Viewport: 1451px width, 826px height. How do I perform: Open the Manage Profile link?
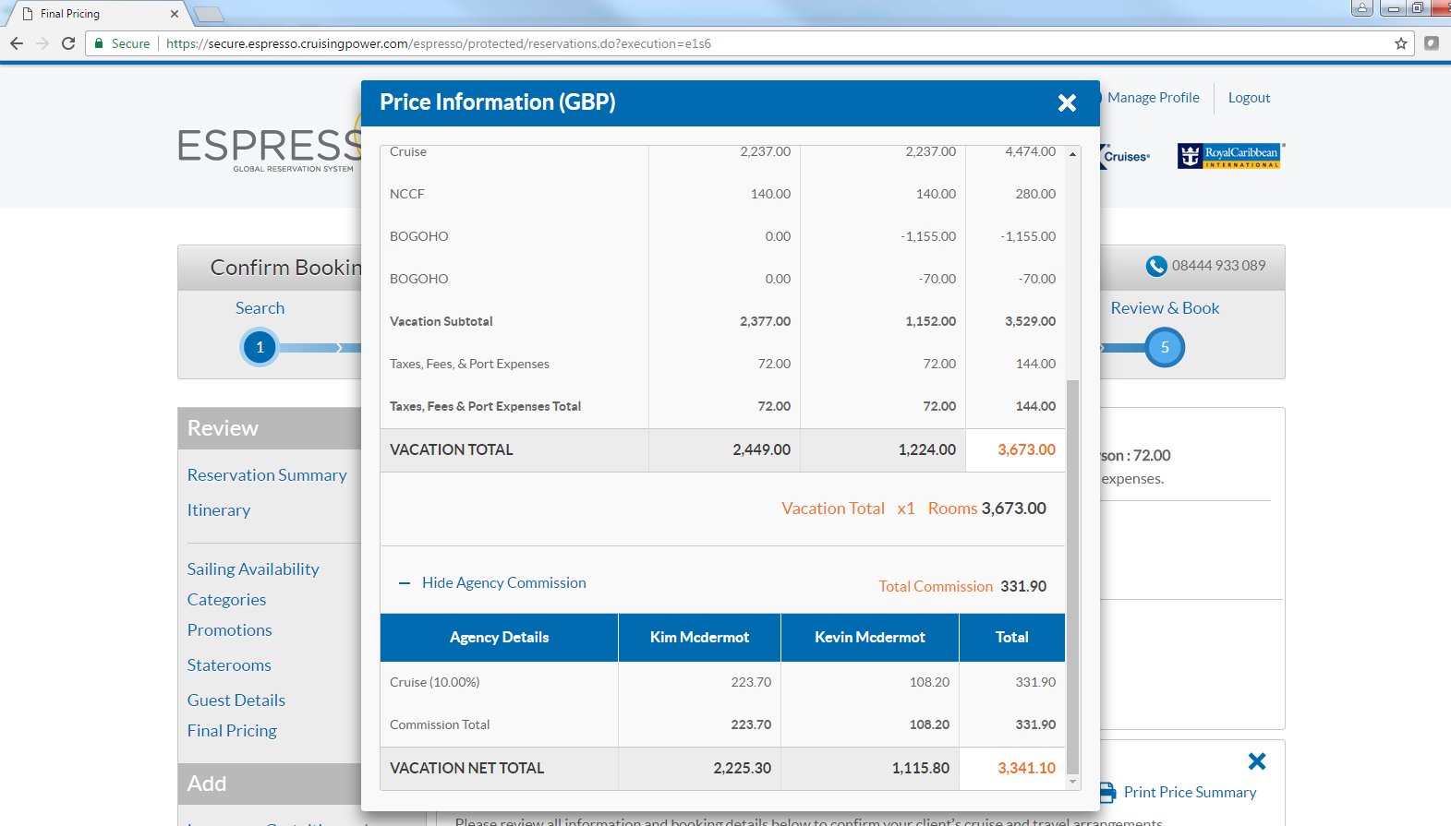pos(1154,98)
